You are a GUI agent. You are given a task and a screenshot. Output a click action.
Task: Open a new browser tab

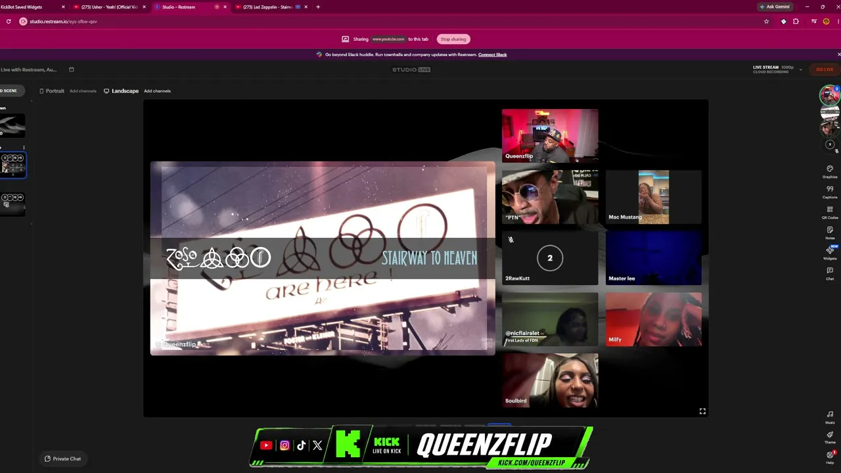tap(318, 7)
